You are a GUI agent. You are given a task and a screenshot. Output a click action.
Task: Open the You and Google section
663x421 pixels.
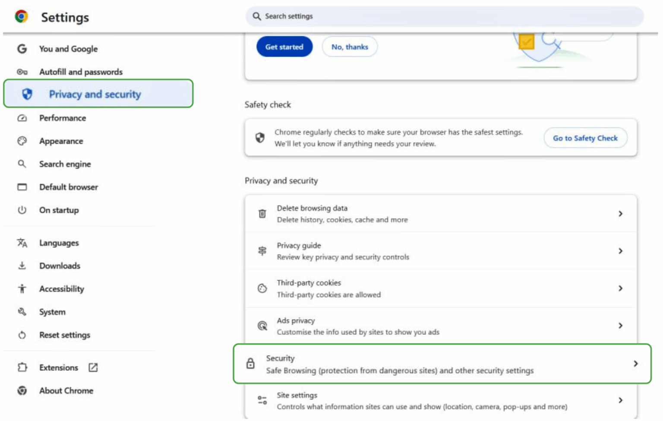(x=68, y=49)
